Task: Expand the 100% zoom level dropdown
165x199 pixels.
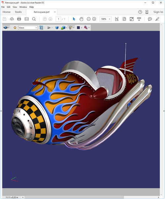Action: [x=105, y=19]
